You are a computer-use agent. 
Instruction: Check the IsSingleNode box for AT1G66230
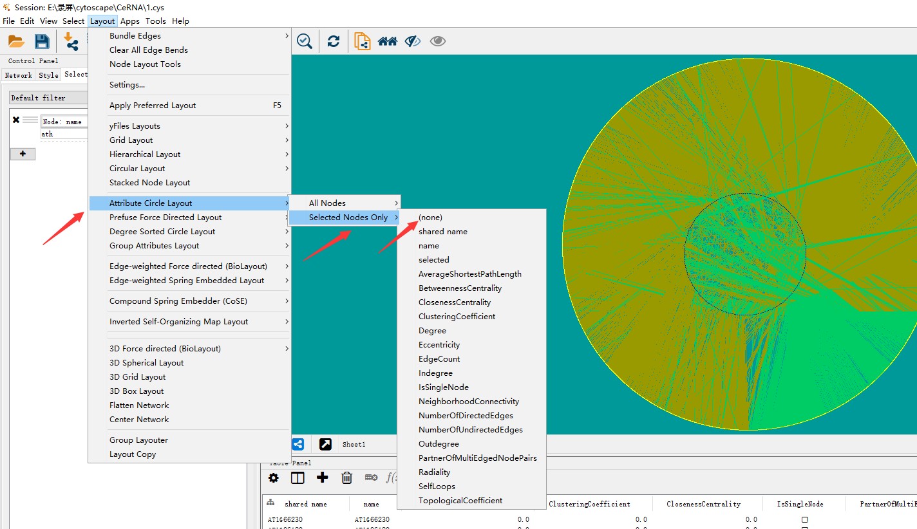(804, 519)
